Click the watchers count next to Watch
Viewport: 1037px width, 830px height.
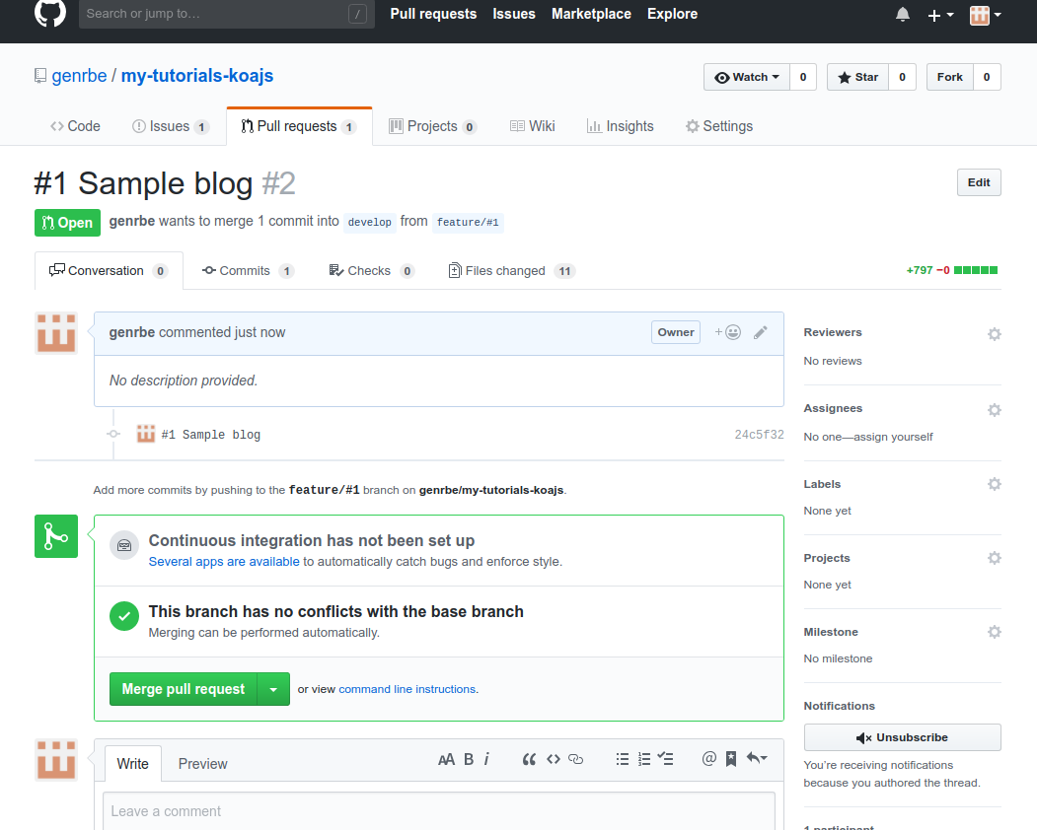(803, 77)
